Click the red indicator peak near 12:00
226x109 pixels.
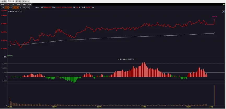pyautogui.click(x=144, y=70)
